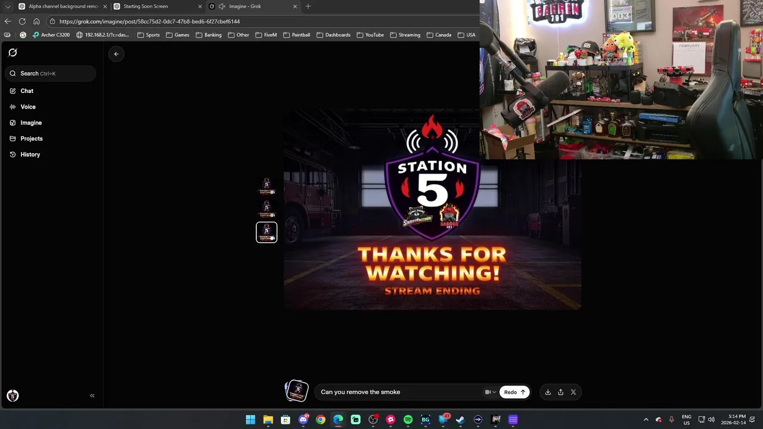
Task: Click the grok.com address bar
Action: [261, 21]
